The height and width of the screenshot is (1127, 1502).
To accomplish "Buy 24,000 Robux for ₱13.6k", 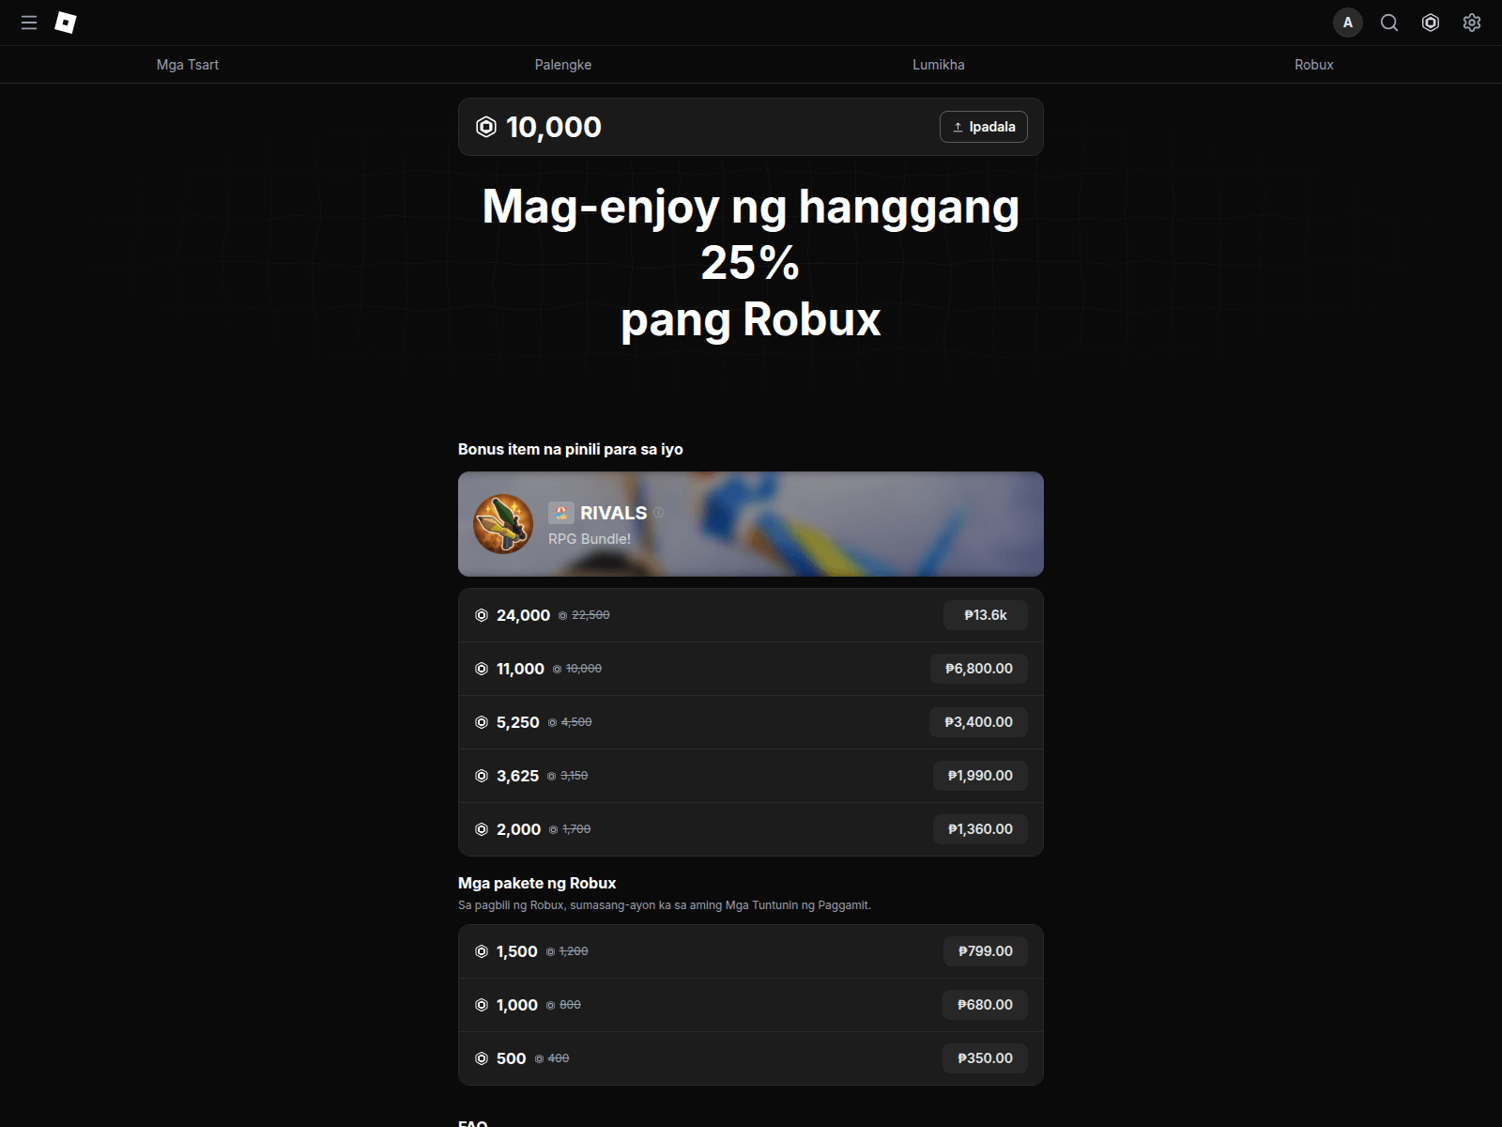I will [986, 615].
